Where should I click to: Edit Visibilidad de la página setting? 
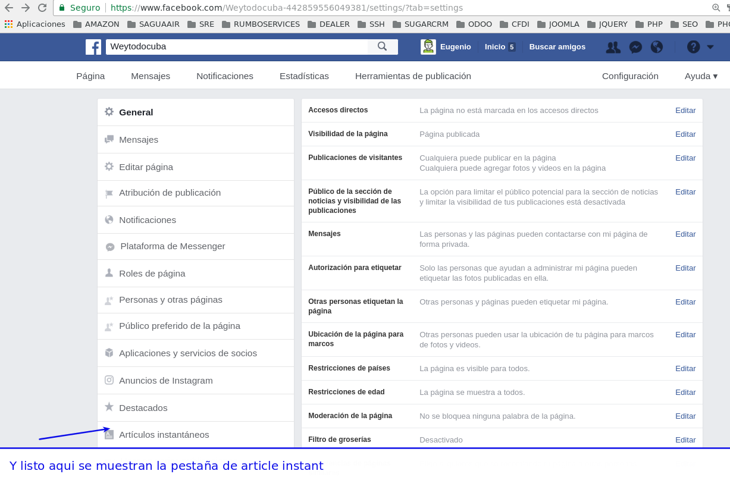pyautogui.click(x=685, y=134)
